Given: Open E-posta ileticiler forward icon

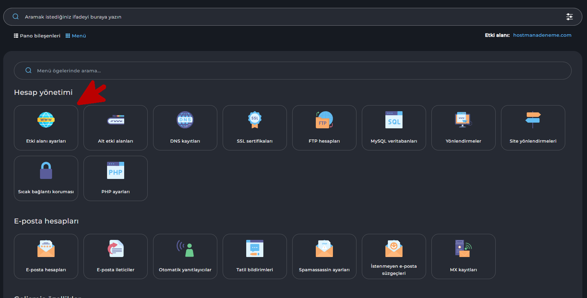Looking at the screenshot, I should click(116, 248).
